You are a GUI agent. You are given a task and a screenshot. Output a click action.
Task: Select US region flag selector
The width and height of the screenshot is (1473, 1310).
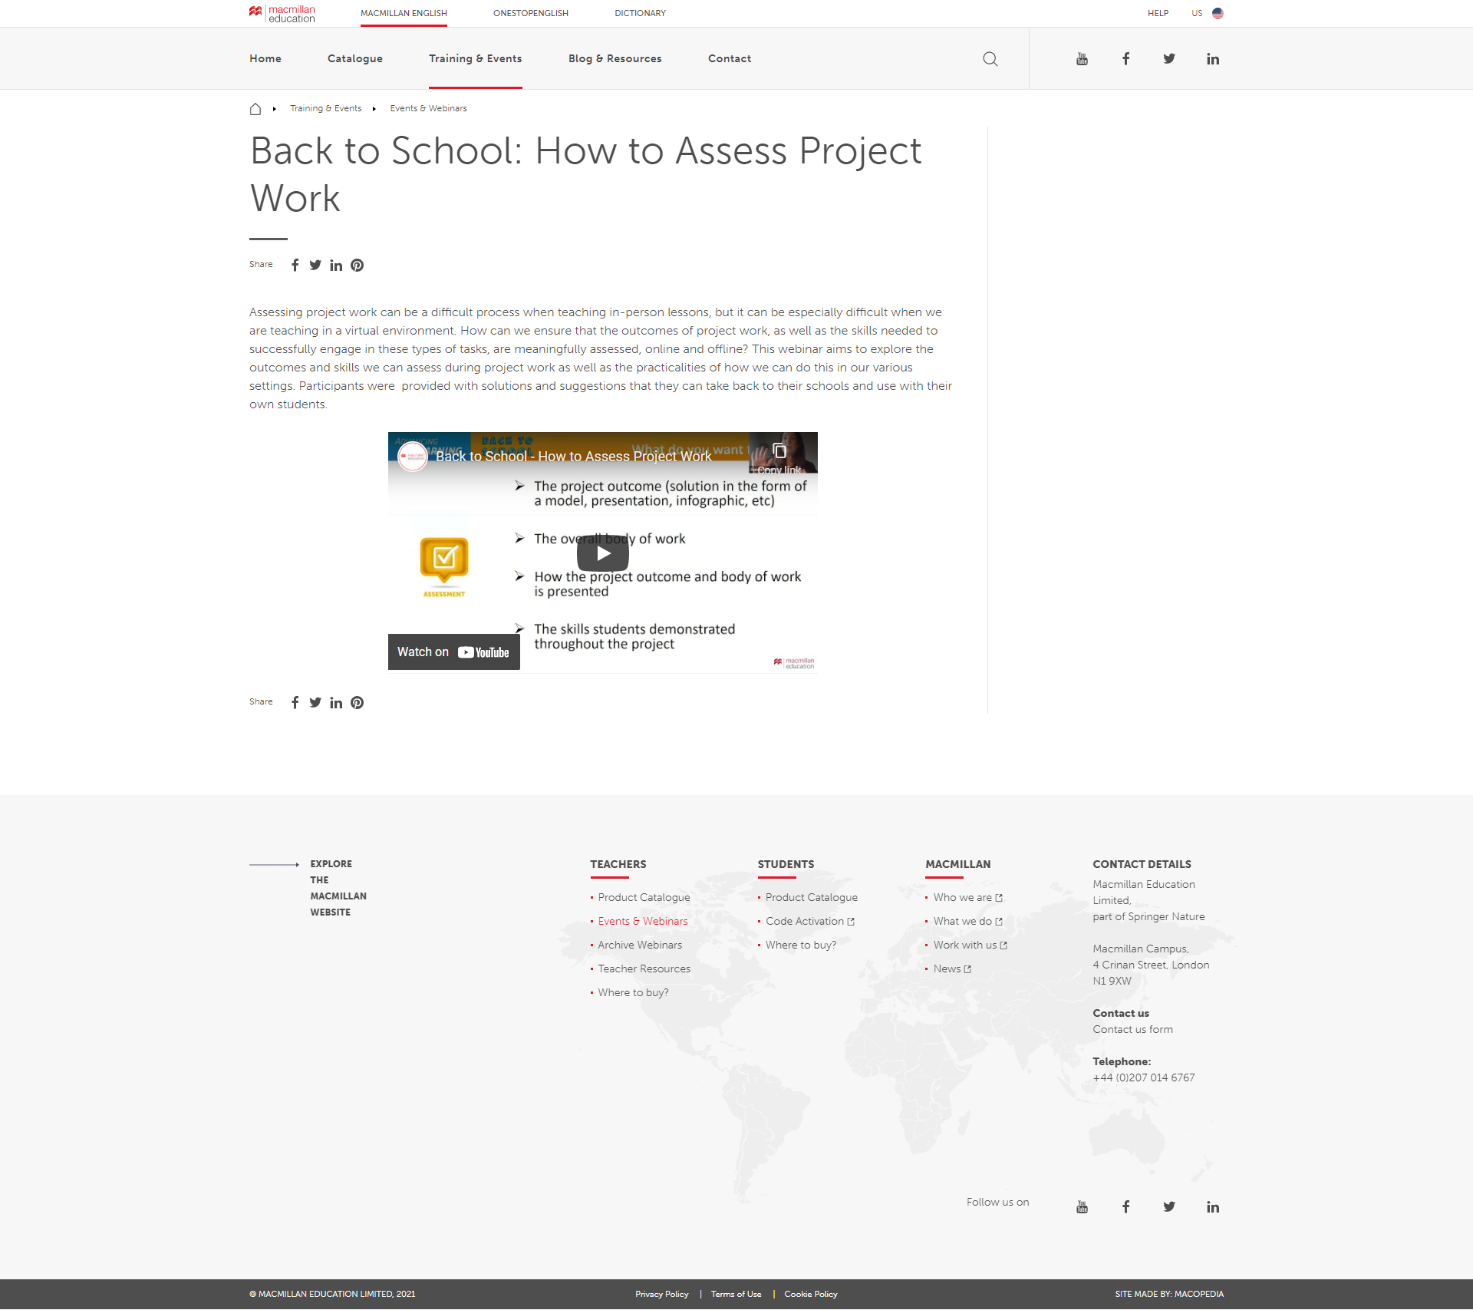(x=1208, y=13)
